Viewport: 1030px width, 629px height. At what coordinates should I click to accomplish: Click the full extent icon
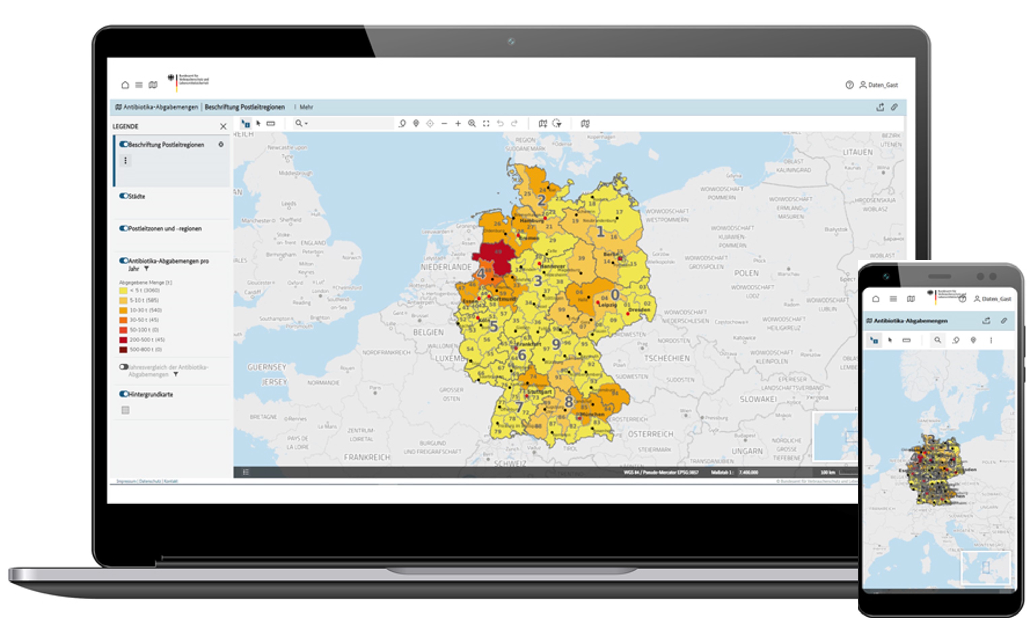[486, 124]
